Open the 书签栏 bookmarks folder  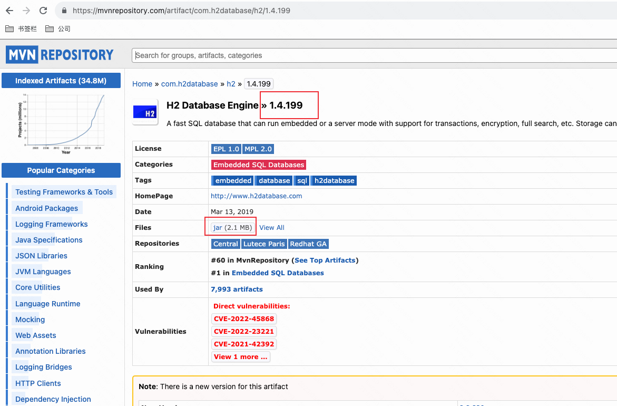click(x=21, y=29)
